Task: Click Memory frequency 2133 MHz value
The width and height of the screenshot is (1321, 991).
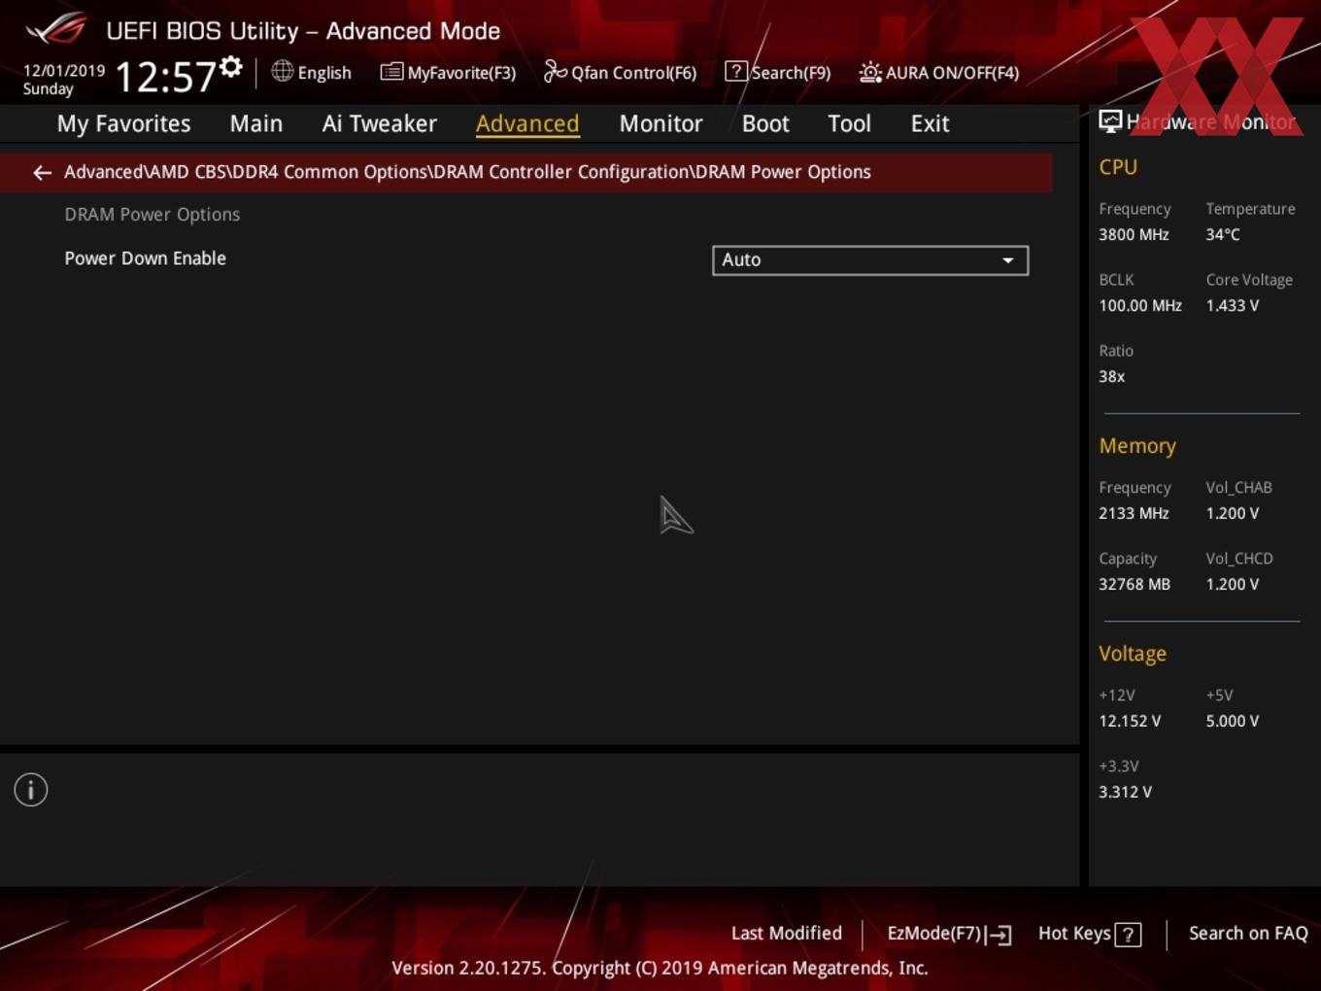Action: (x=1134, y=514)
